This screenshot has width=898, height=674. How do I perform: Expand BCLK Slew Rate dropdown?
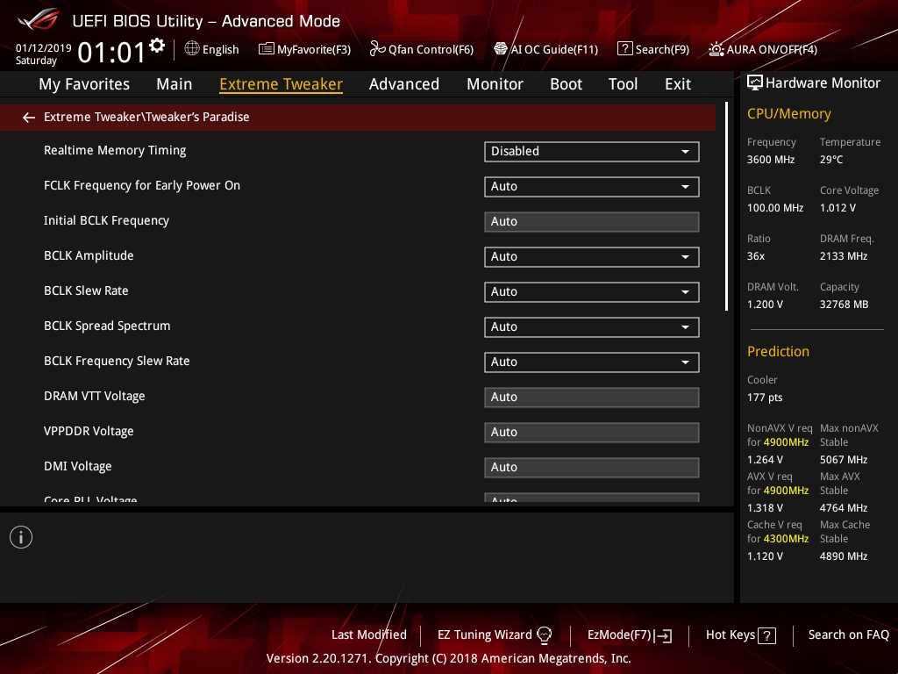click(591, 291)
